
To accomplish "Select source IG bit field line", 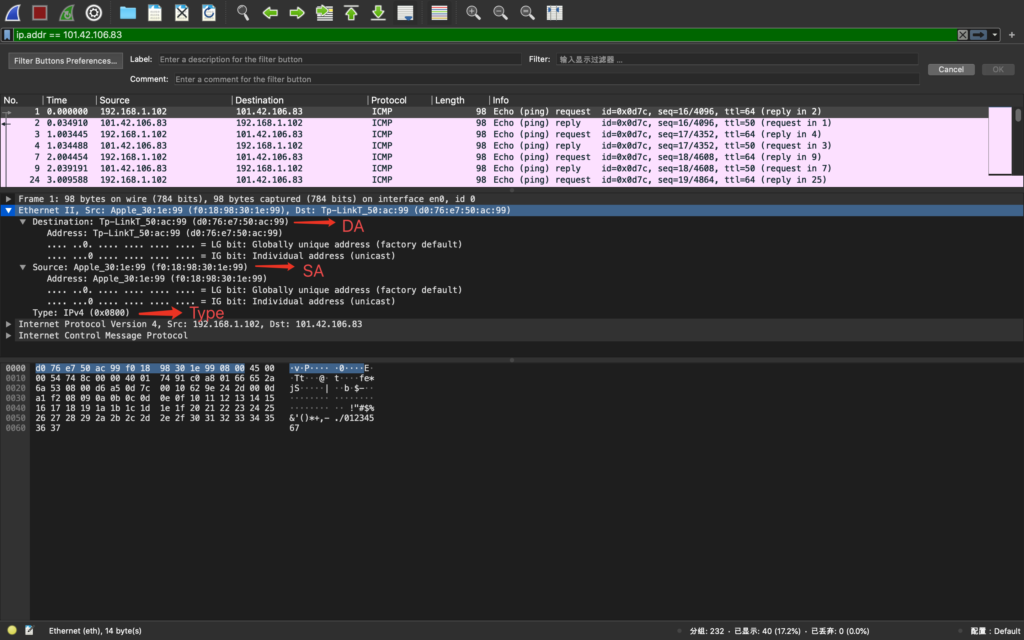I will (x=221, y=302).
